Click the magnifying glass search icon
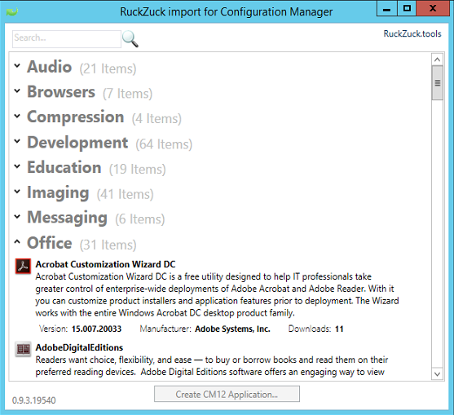The width and height of the screenshot is (454, 415). point(130,39)
